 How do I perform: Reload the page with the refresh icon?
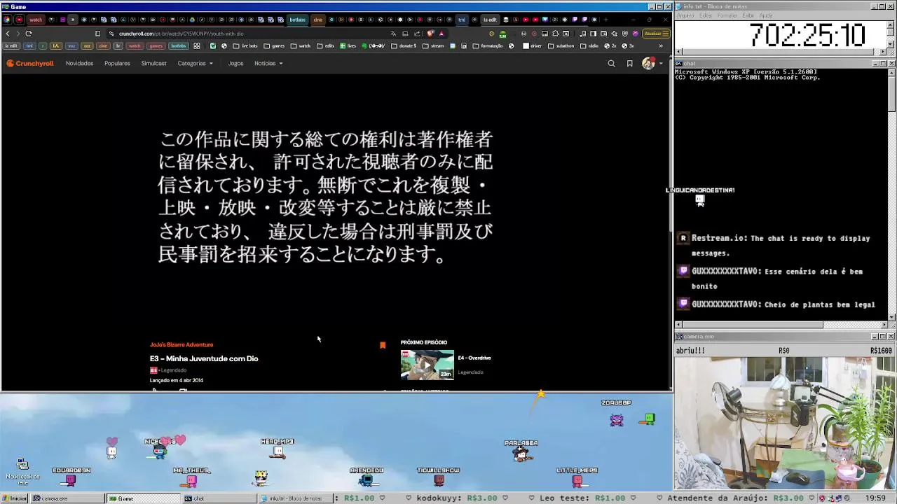(29, 34)
